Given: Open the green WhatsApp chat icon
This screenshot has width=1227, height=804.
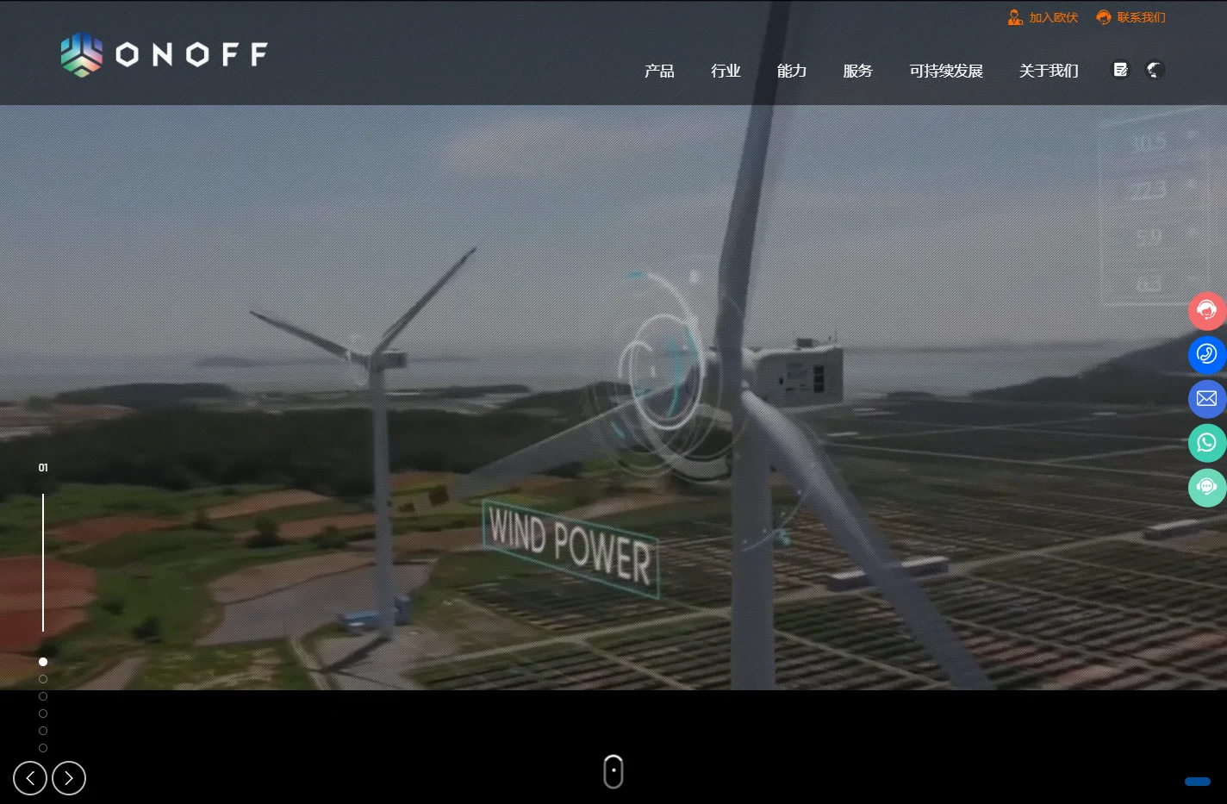Looking at the screenshot, I should point(1207,443).
